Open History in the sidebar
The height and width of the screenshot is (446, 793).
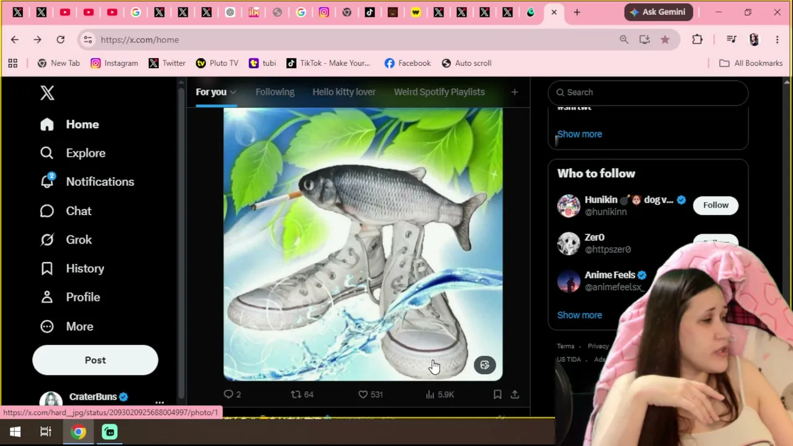coord(72,268)
